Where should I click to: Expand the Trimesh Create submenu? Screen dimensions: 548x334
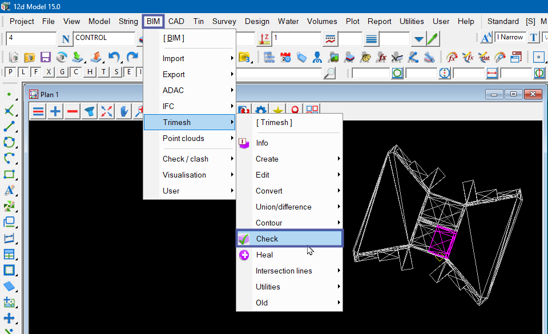(x=290, y=159)
